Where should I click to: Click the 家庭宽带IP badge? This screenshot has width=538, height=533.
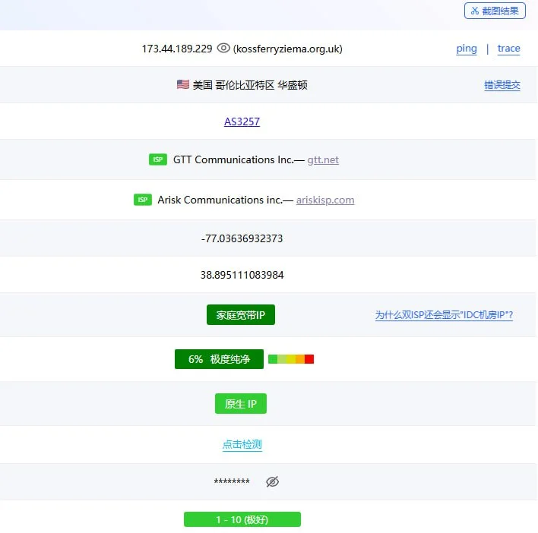241,314
